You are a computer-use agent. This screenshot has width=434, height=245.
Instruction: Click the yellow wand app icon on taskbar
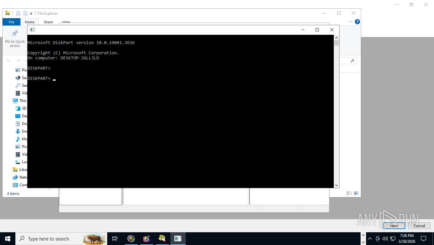point(162,239)
